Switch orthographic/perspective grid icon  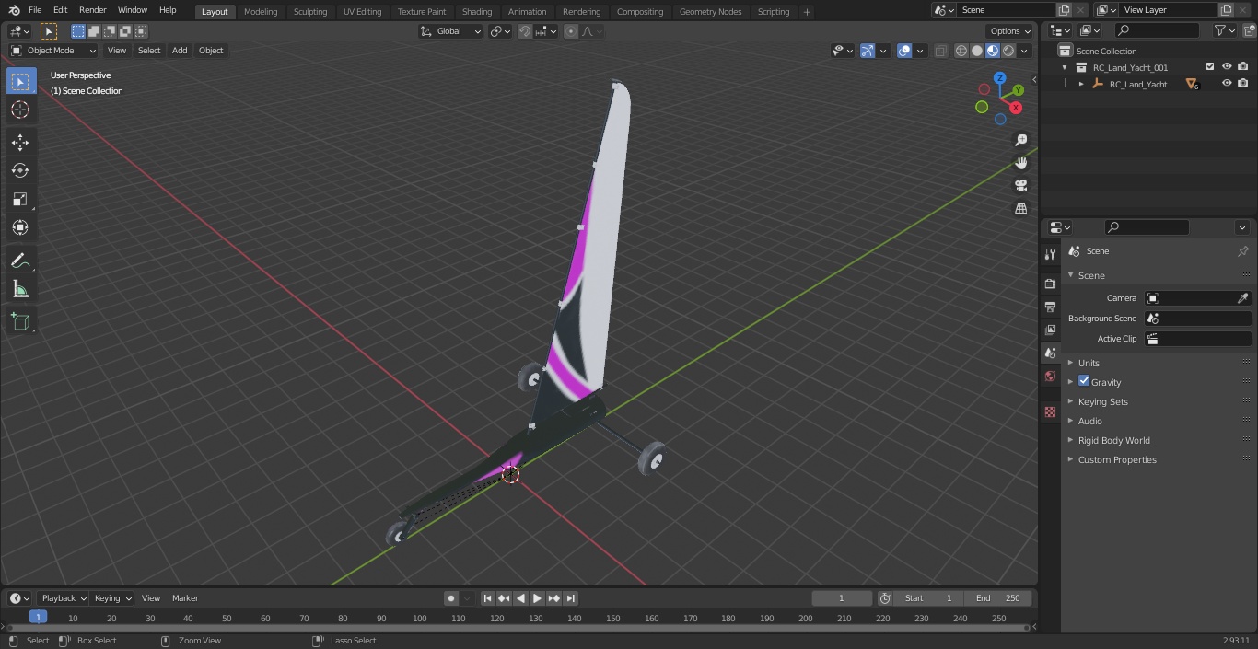coord(1020,208)
